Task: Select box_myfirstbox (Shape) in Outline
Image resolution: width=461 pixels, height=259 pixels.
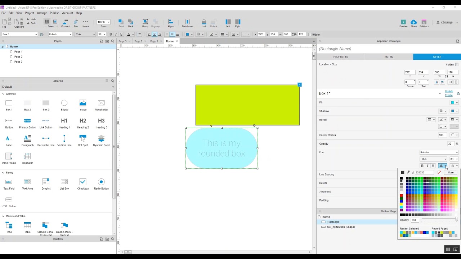Action: (x=341, y=227)
